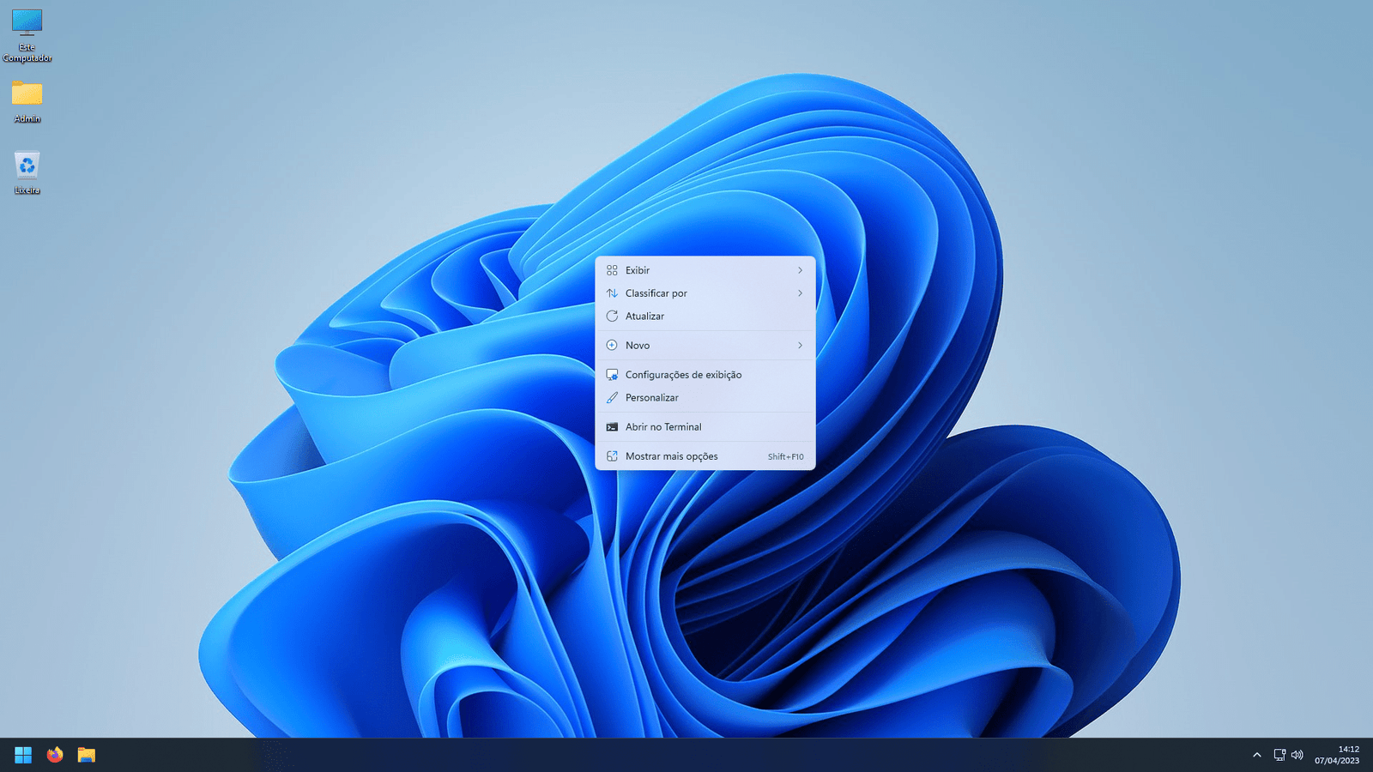Viewport: 1373px width, 772px height.
Task: Click the Shift+F10 shortcut text
Action: (786, 457)
